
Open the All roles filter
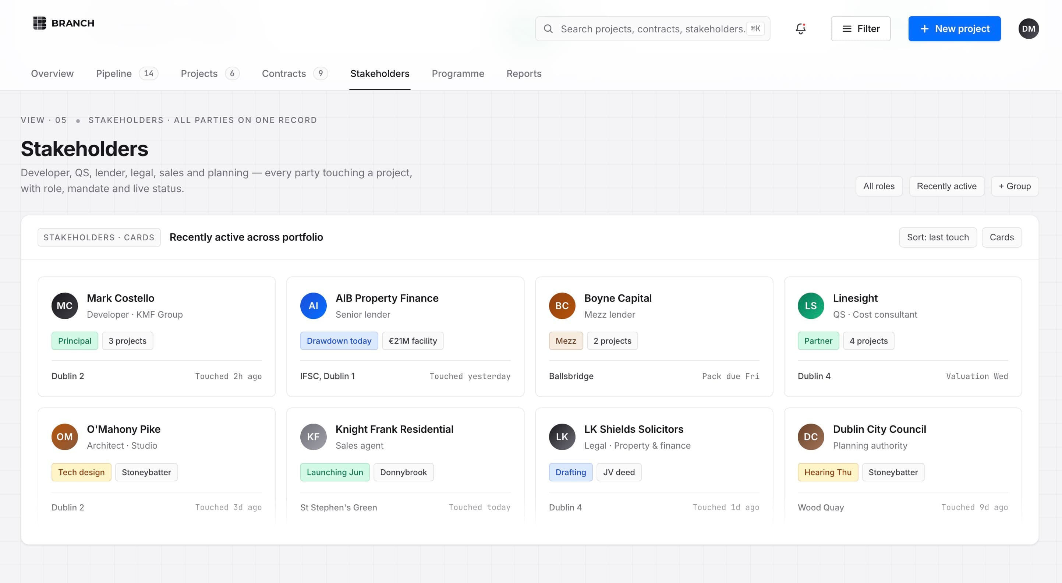click(x=878, y=186)
